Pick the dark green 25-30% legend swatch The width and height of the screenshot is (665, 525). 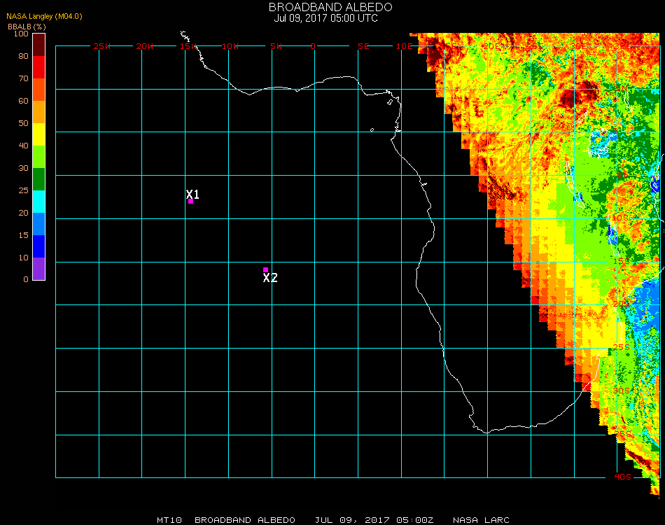[39, 178]
